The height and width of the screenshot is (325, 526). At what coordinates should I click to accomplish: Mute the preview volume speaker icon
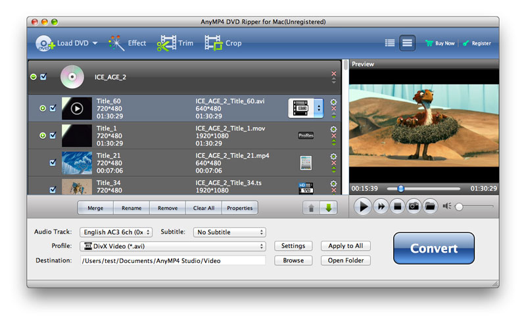pos(447,207)
